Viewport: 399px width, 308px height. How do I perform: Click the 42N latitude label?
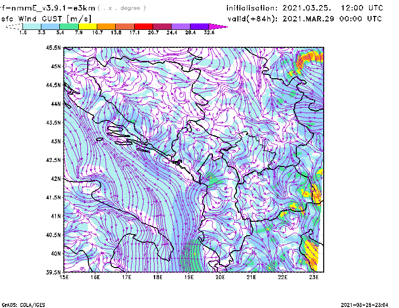point(56,178)
